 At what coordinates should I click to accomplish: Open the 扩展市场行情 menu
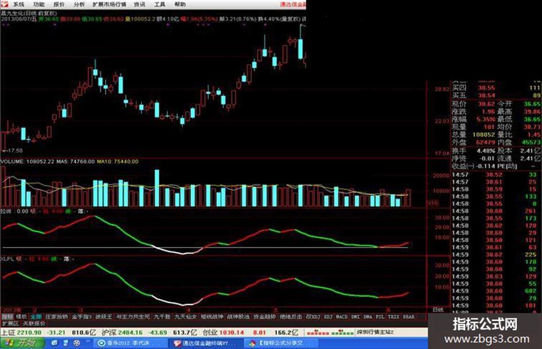[109, 4]
